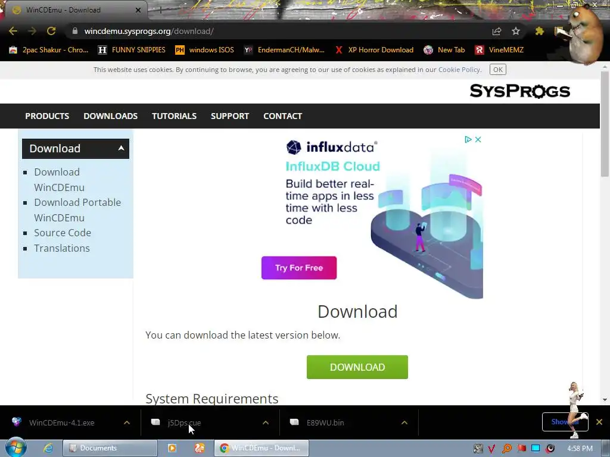Expand options for j5Dps.cue download
This screenshot has width=610, height=457.
pyautogui.click(x=266, y=422)
